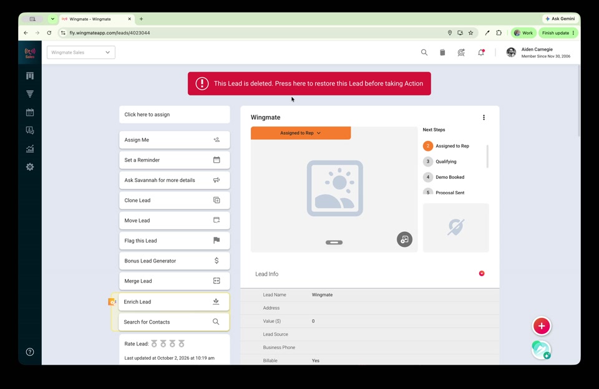Click the Billable value Yes

point(316,360)
